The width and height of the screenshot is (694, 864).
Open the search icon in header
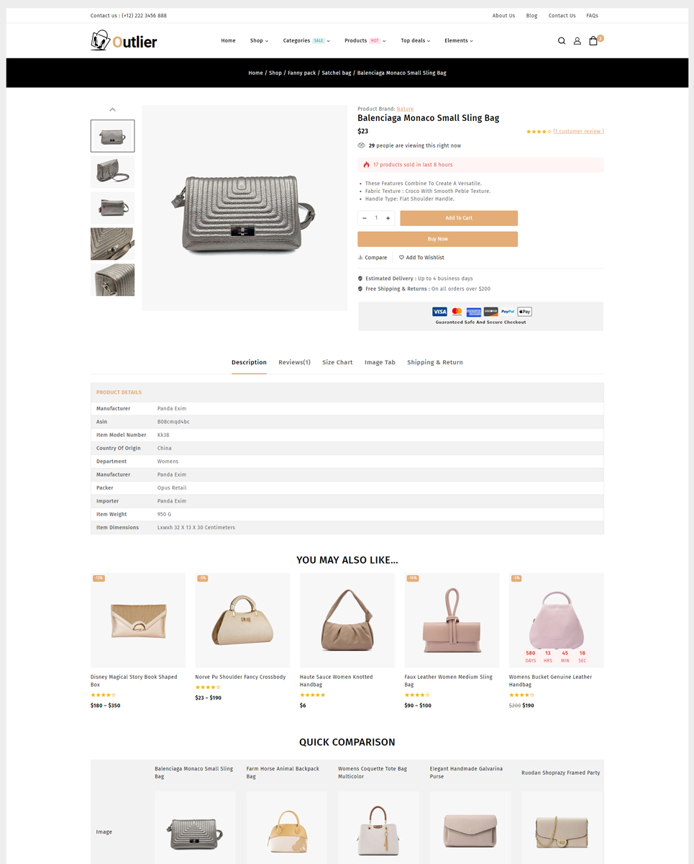coord(562,41)
